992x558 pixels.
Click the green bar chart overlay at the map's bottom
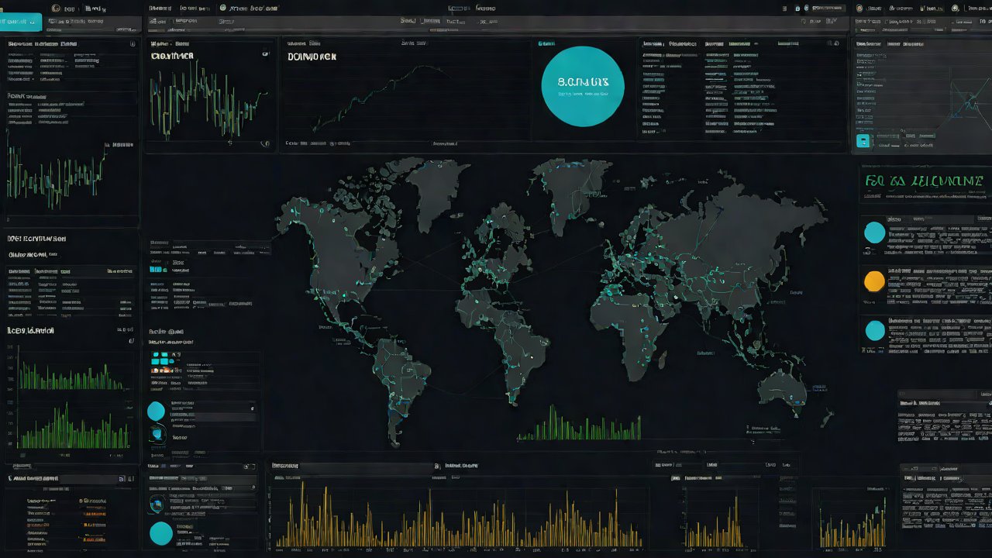[580, 426]
